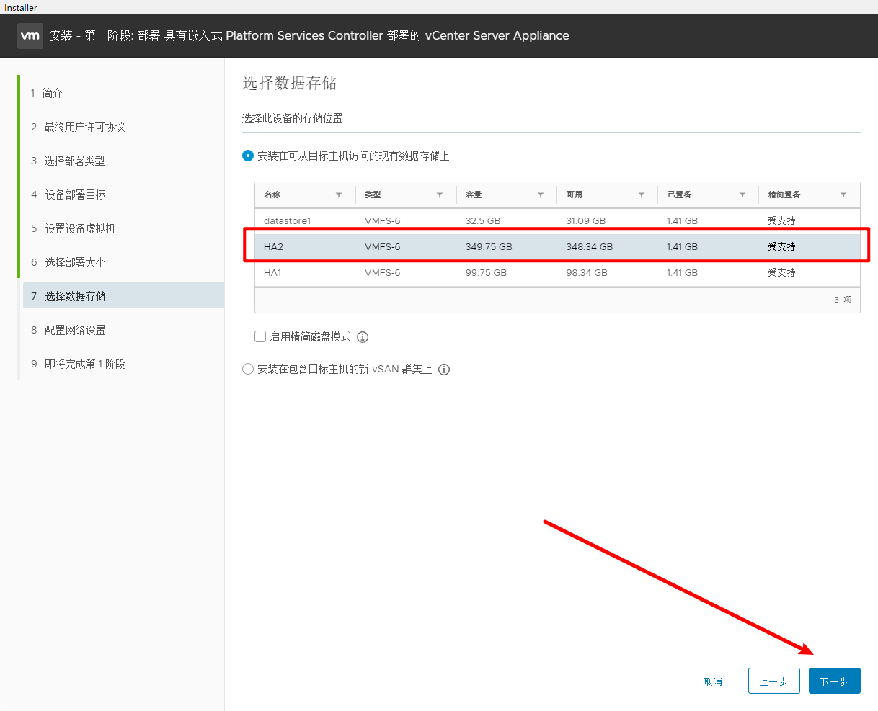Open step 2 最终用户许可协议
Image resolution: width=878 pixels, height=711 pixels.
(84, 127)
